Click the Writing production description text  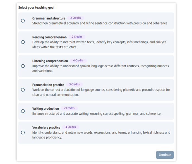pos(97,114)
